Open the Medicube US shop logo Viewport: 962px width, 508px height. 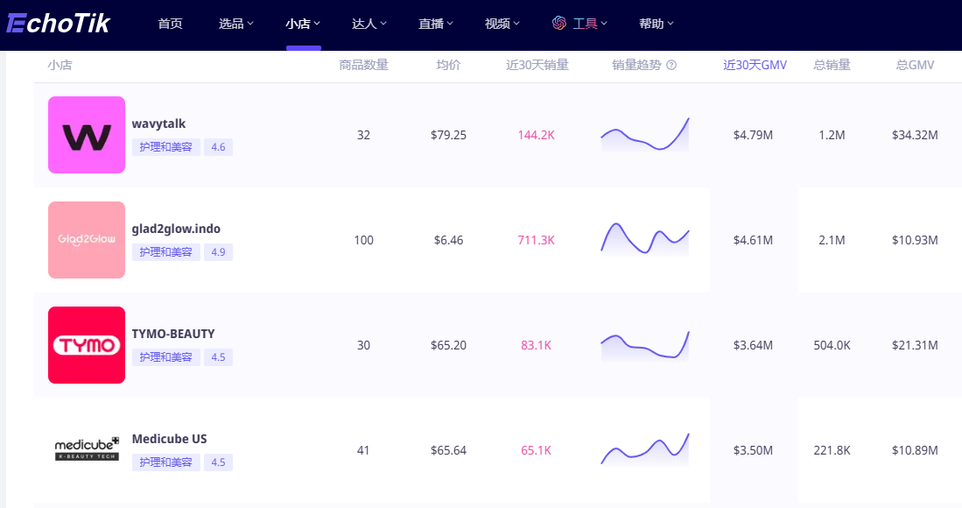tap(87, 450)
